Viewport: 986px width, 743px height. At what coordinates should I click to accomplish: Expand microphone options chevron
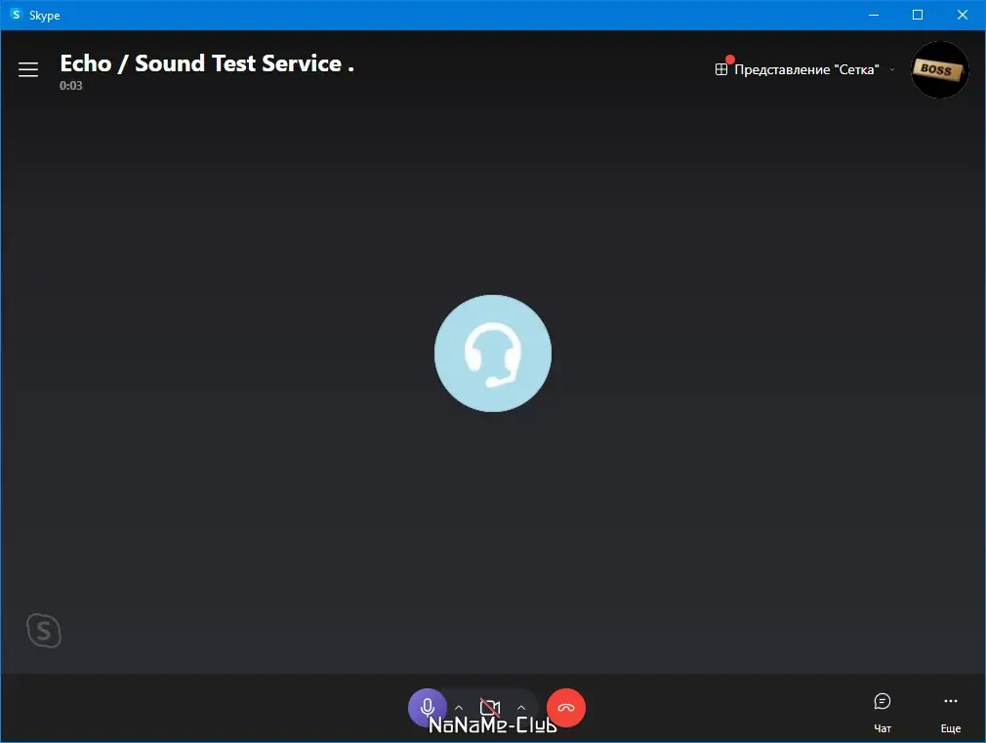(x=459, y=709)
